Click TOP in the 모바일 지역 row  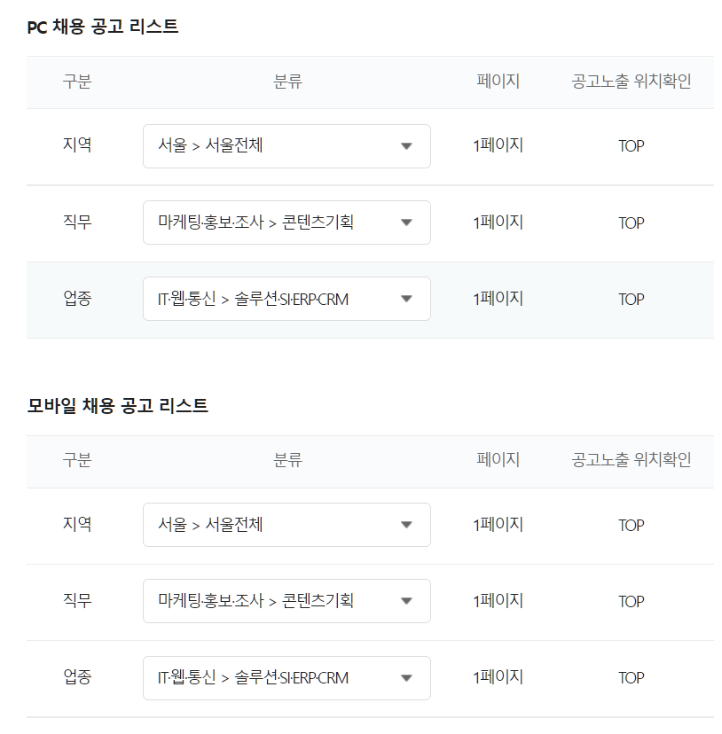[x=632, y=526]
